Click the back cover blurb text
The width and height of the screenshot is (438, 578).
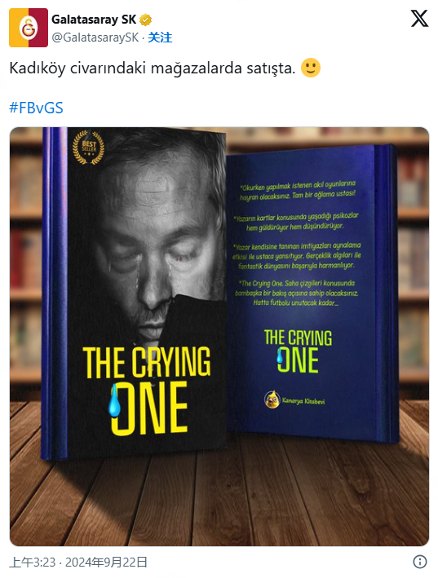(298, 243)
